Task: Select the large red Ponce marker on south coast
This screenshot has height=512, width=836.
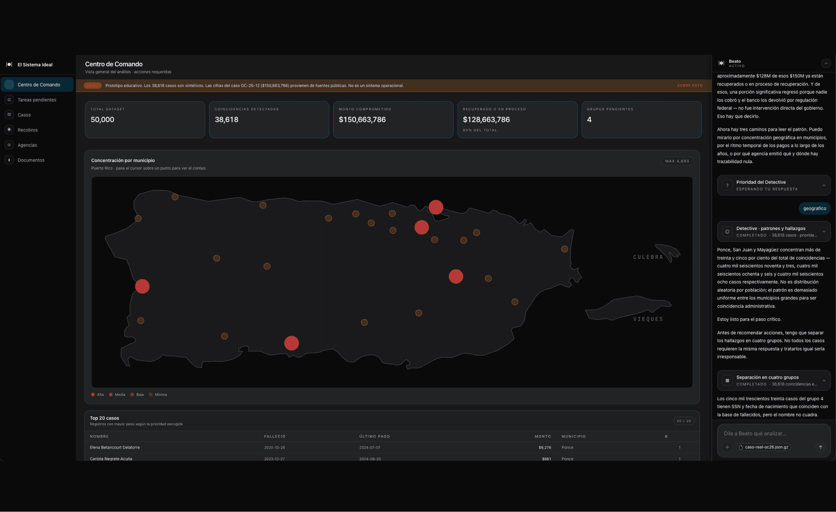Action: [291, 343]
